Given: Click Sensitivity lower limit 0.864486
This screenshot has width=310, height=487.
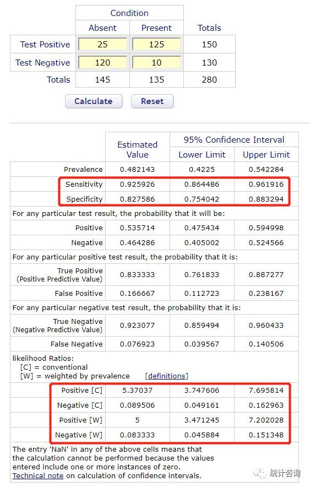Looking at the screenshot, I should (x=202, y=185).
